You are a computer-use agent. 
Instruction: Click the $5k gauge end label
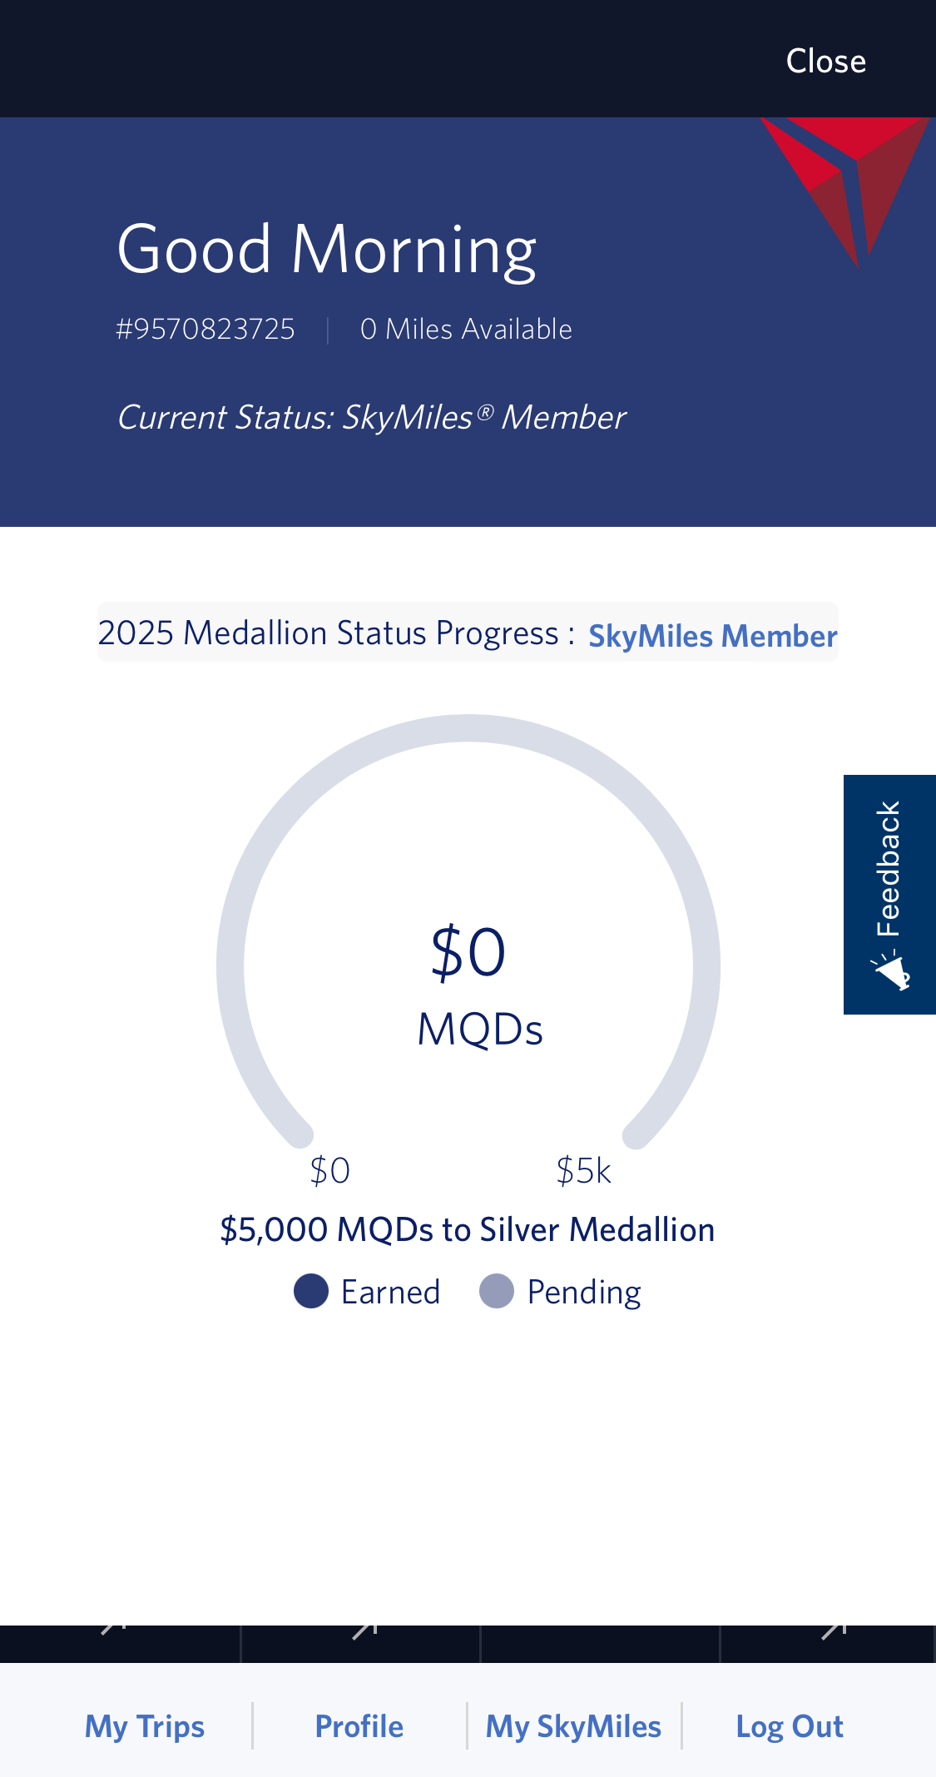[x=583, y=1171]
